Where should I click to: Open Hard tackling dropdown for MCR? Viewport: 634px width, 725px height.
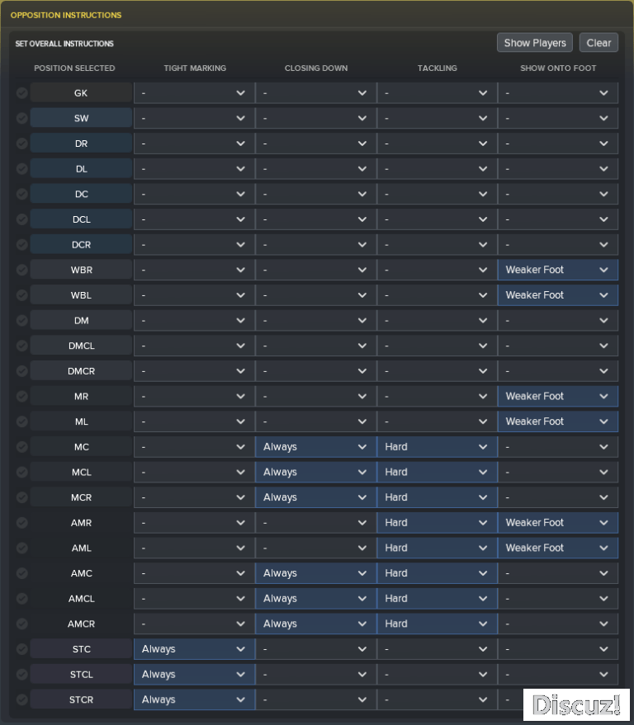click(x=438, y=497)
